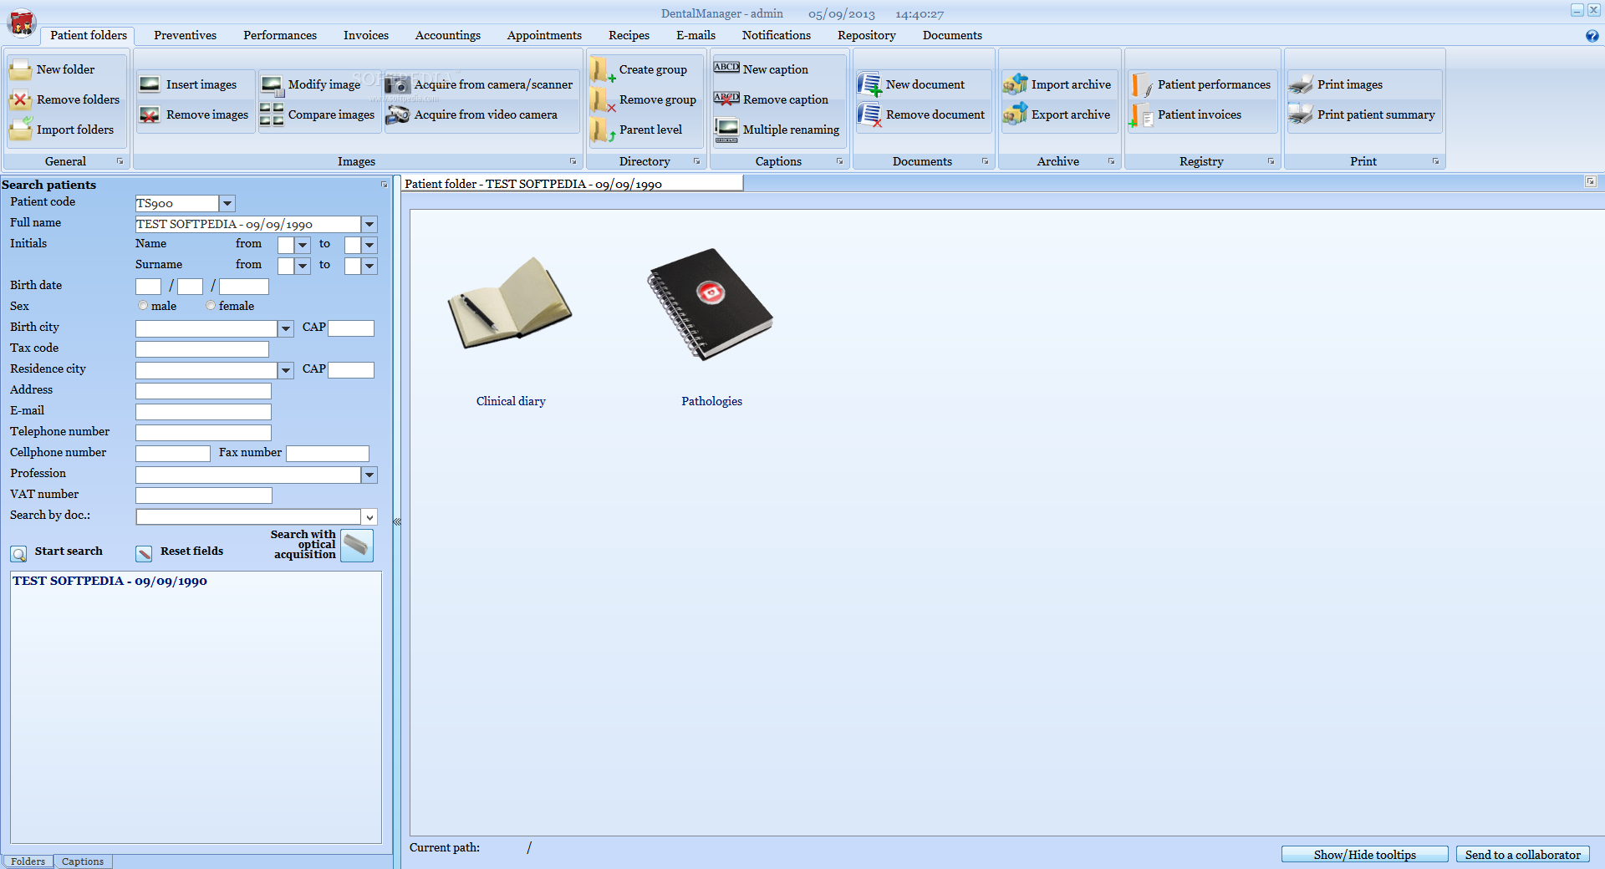Expand Images group dialog launcher
1605x869 pixels.
click(573, 161)
